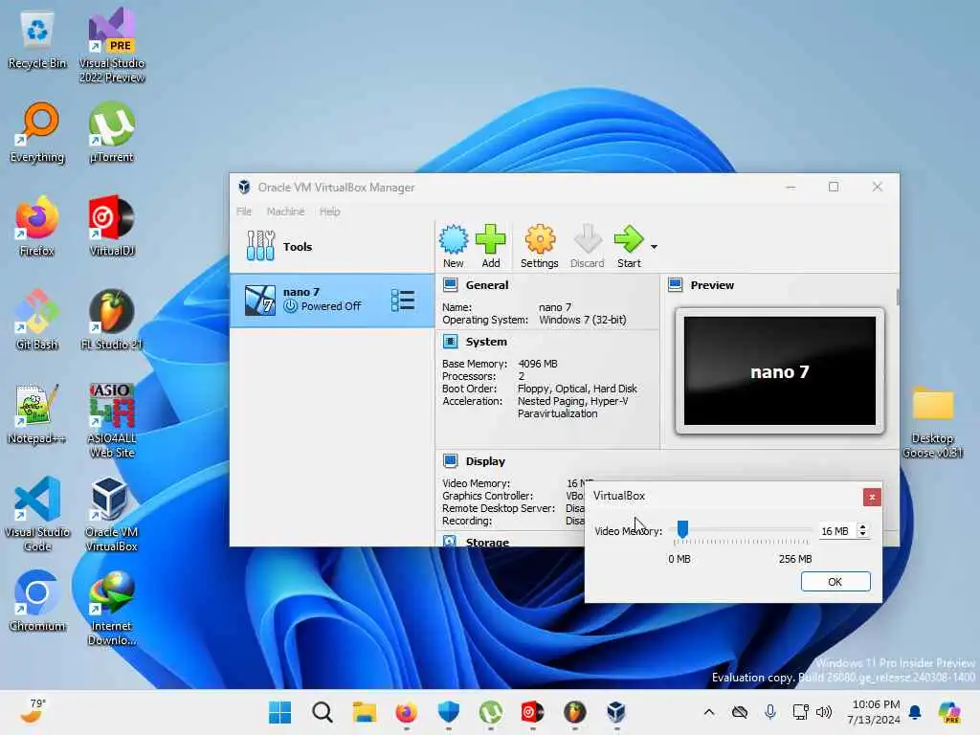Click the Preview section header
This screenshot has width=980, height=735.
click(712, 285)
